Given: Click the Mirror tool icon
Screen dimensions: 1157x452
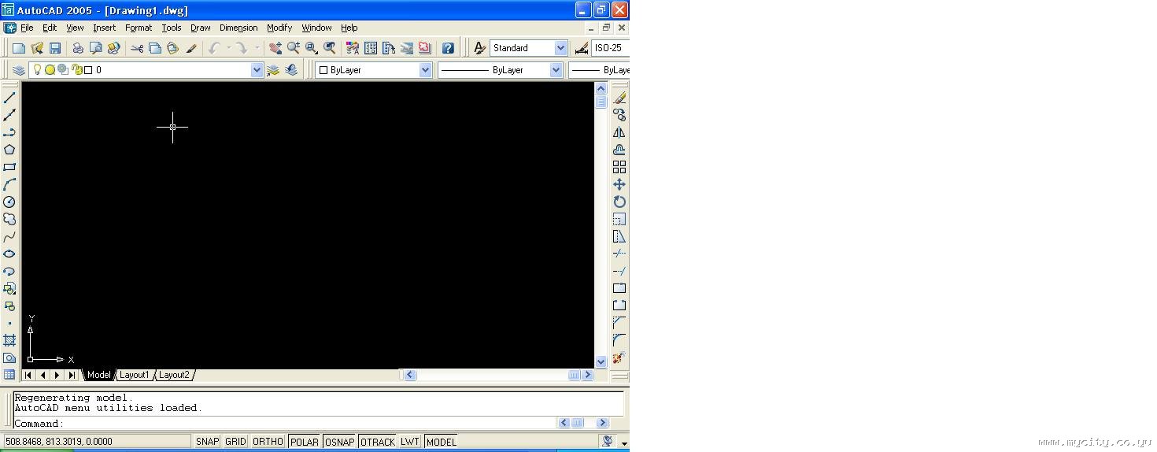Looking at the screenshot, I should click(619, 132).
